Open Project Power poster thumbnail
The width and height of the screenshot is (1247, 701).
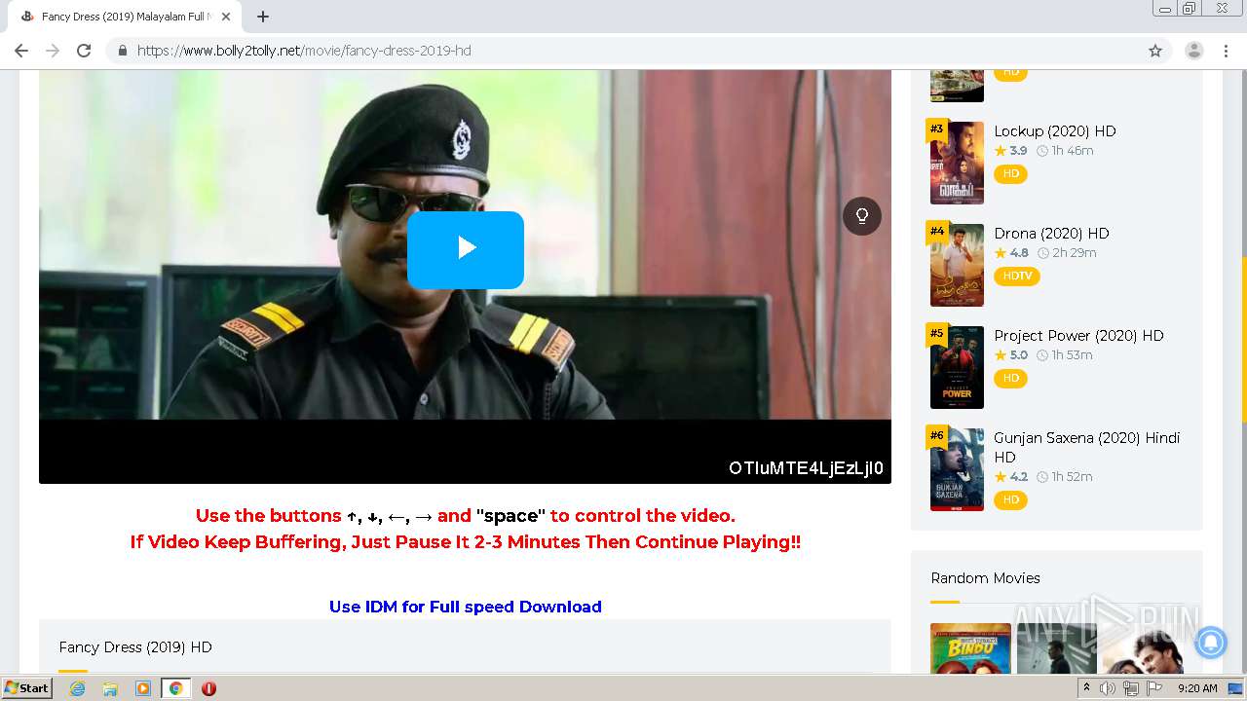point(957,367)
